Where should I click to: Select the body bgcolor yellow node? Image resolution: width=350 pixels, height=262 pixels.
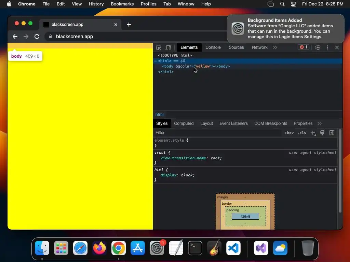coord(196,66)
